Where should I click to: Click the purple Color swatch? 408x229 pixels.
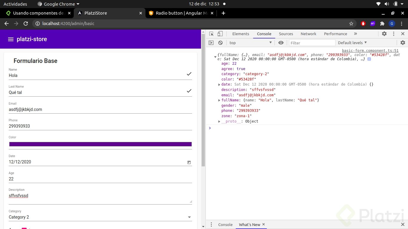click(100, 144)
